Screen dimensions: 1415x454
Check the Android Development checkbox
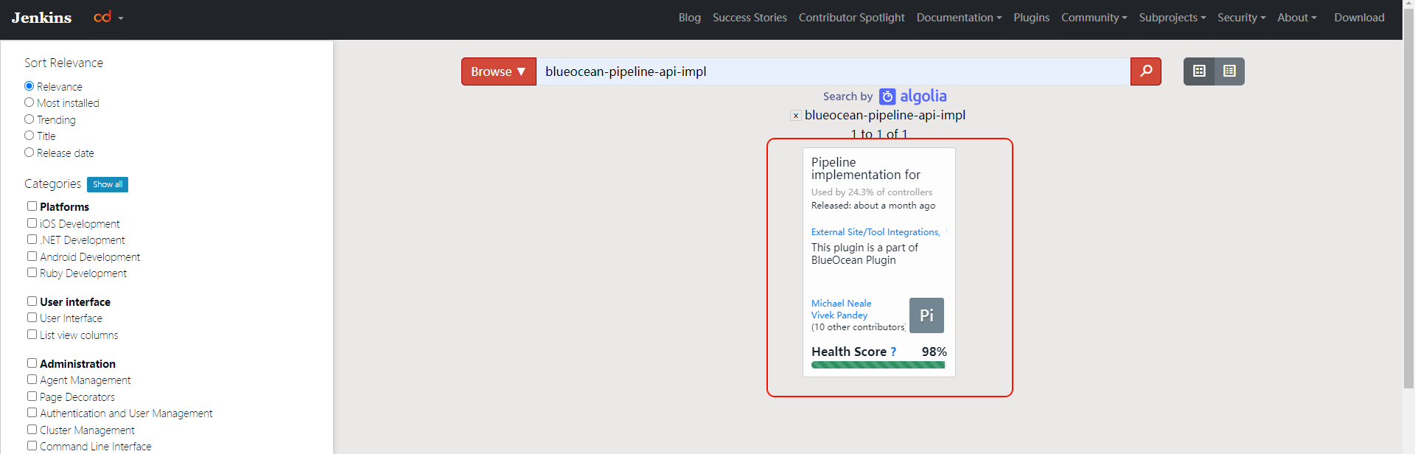tap(32, 256)
